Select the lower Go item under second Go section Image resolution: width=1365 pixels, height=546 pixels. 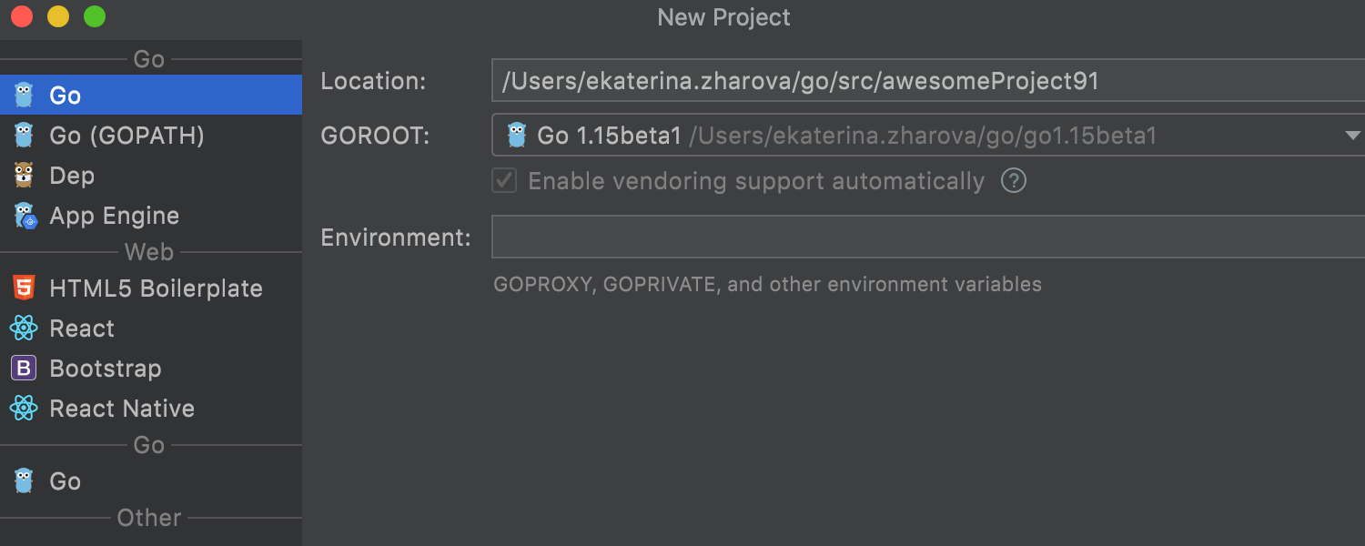[x=65, y=481]
